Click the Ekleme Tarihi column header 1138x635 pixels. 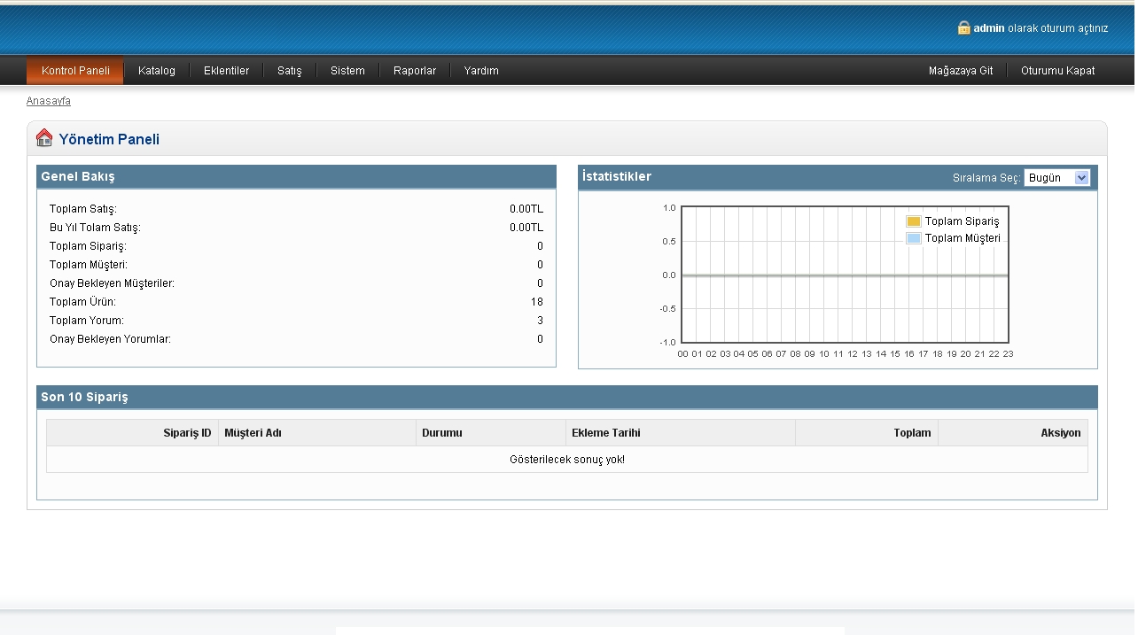pos(606,433)
